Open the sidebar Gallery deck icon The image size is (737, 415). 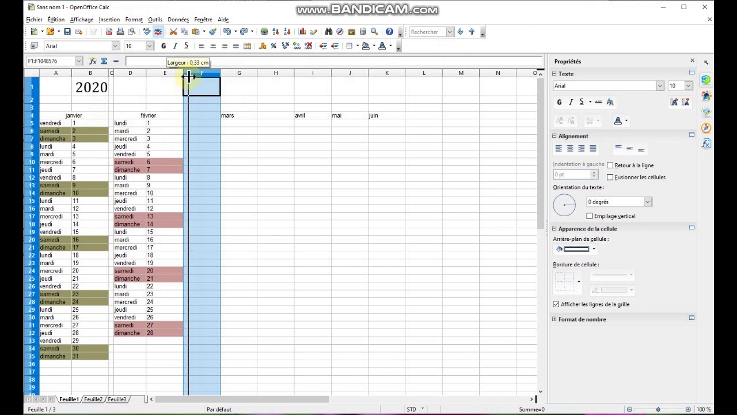tap(706, 112)
